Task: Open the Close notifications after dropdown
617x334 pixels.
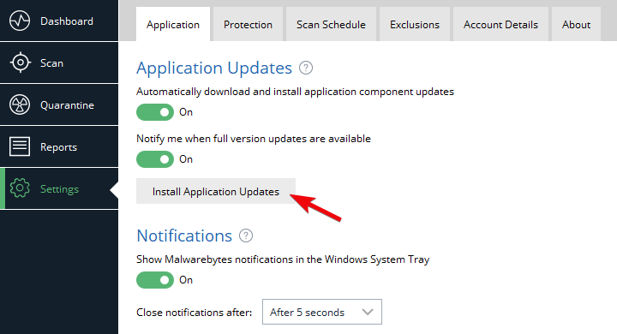Action: point(322,312)
